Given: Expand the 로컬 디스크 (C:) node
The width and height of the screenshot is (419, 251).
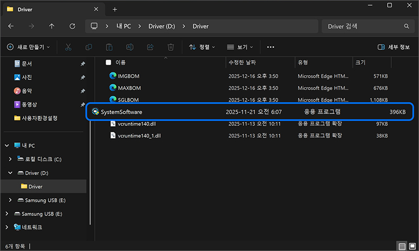Looking at the screenshot, I should coord(10,159).
